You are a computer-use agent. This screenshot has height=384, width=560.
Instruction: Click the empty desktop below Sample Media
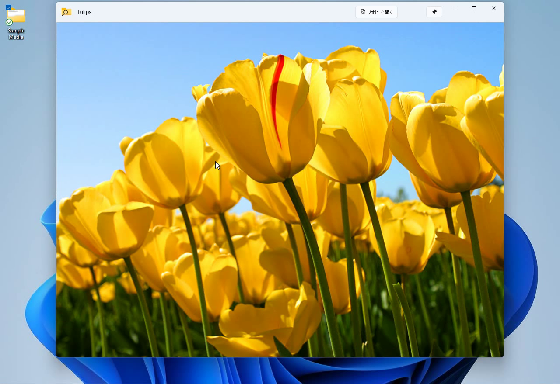pyautogui.click(x=22, y=131)
